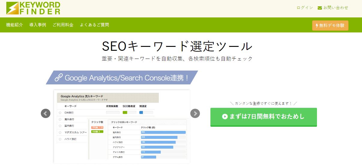
Task: Open the よくあるご質問 menu item
Action: tap(95, 25)
